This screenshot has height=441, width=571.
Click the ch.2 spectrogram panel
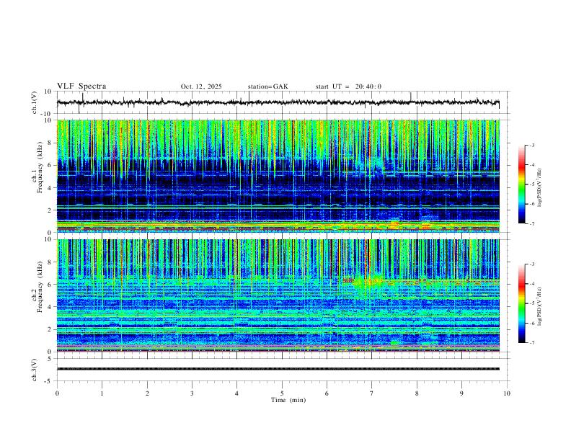pos(278,295)
